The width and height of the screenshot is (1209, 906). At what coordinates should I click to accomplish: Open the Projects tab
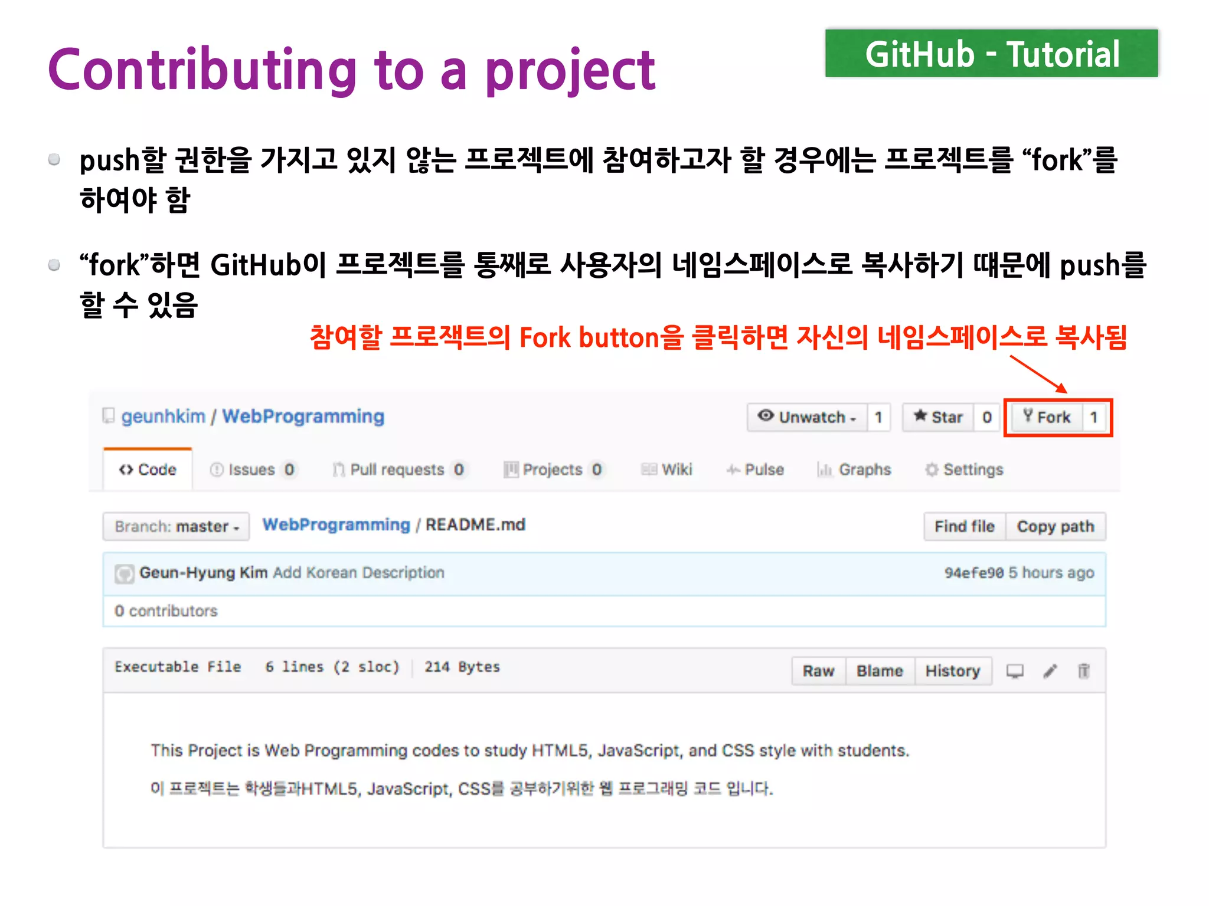(553, 470)
